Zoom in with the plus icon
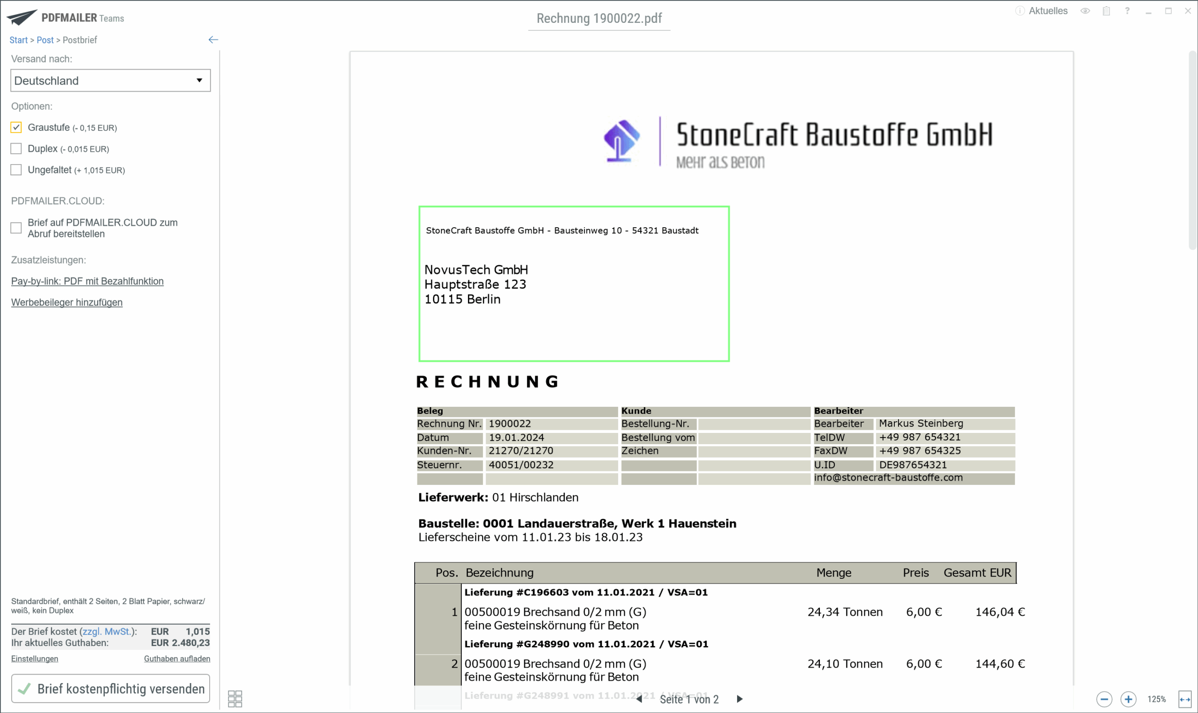Screen dimensions: 1198x713 click(1128, 699)
